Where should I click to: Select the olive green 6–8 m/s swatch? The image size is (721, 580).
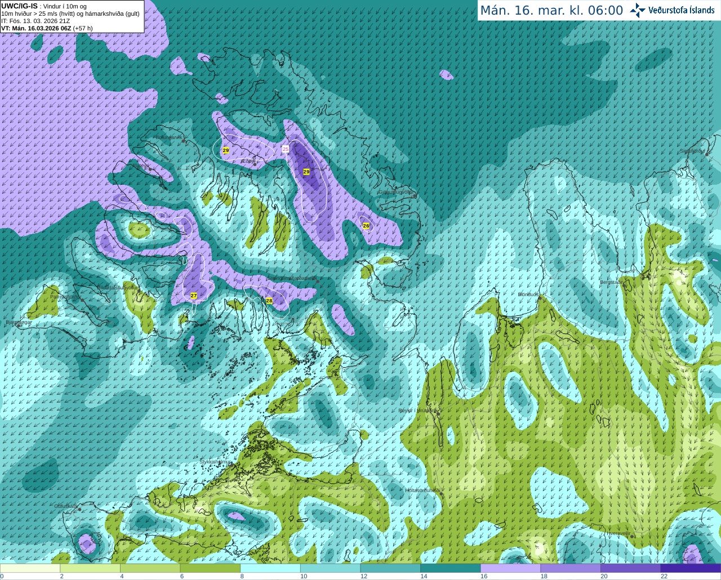210,568
